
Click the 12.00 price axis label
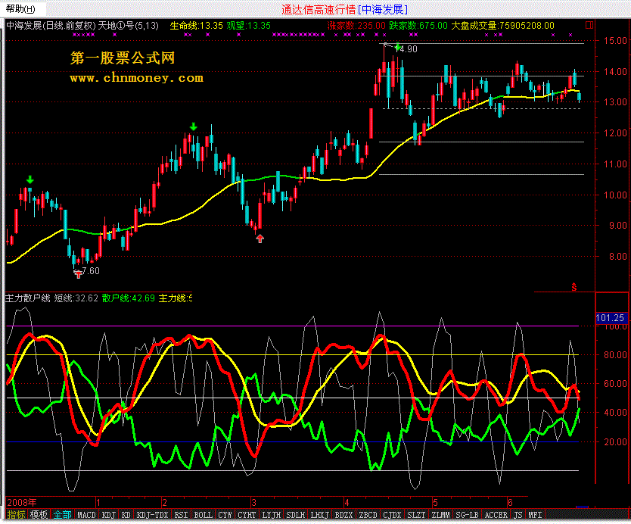point(615,133)
